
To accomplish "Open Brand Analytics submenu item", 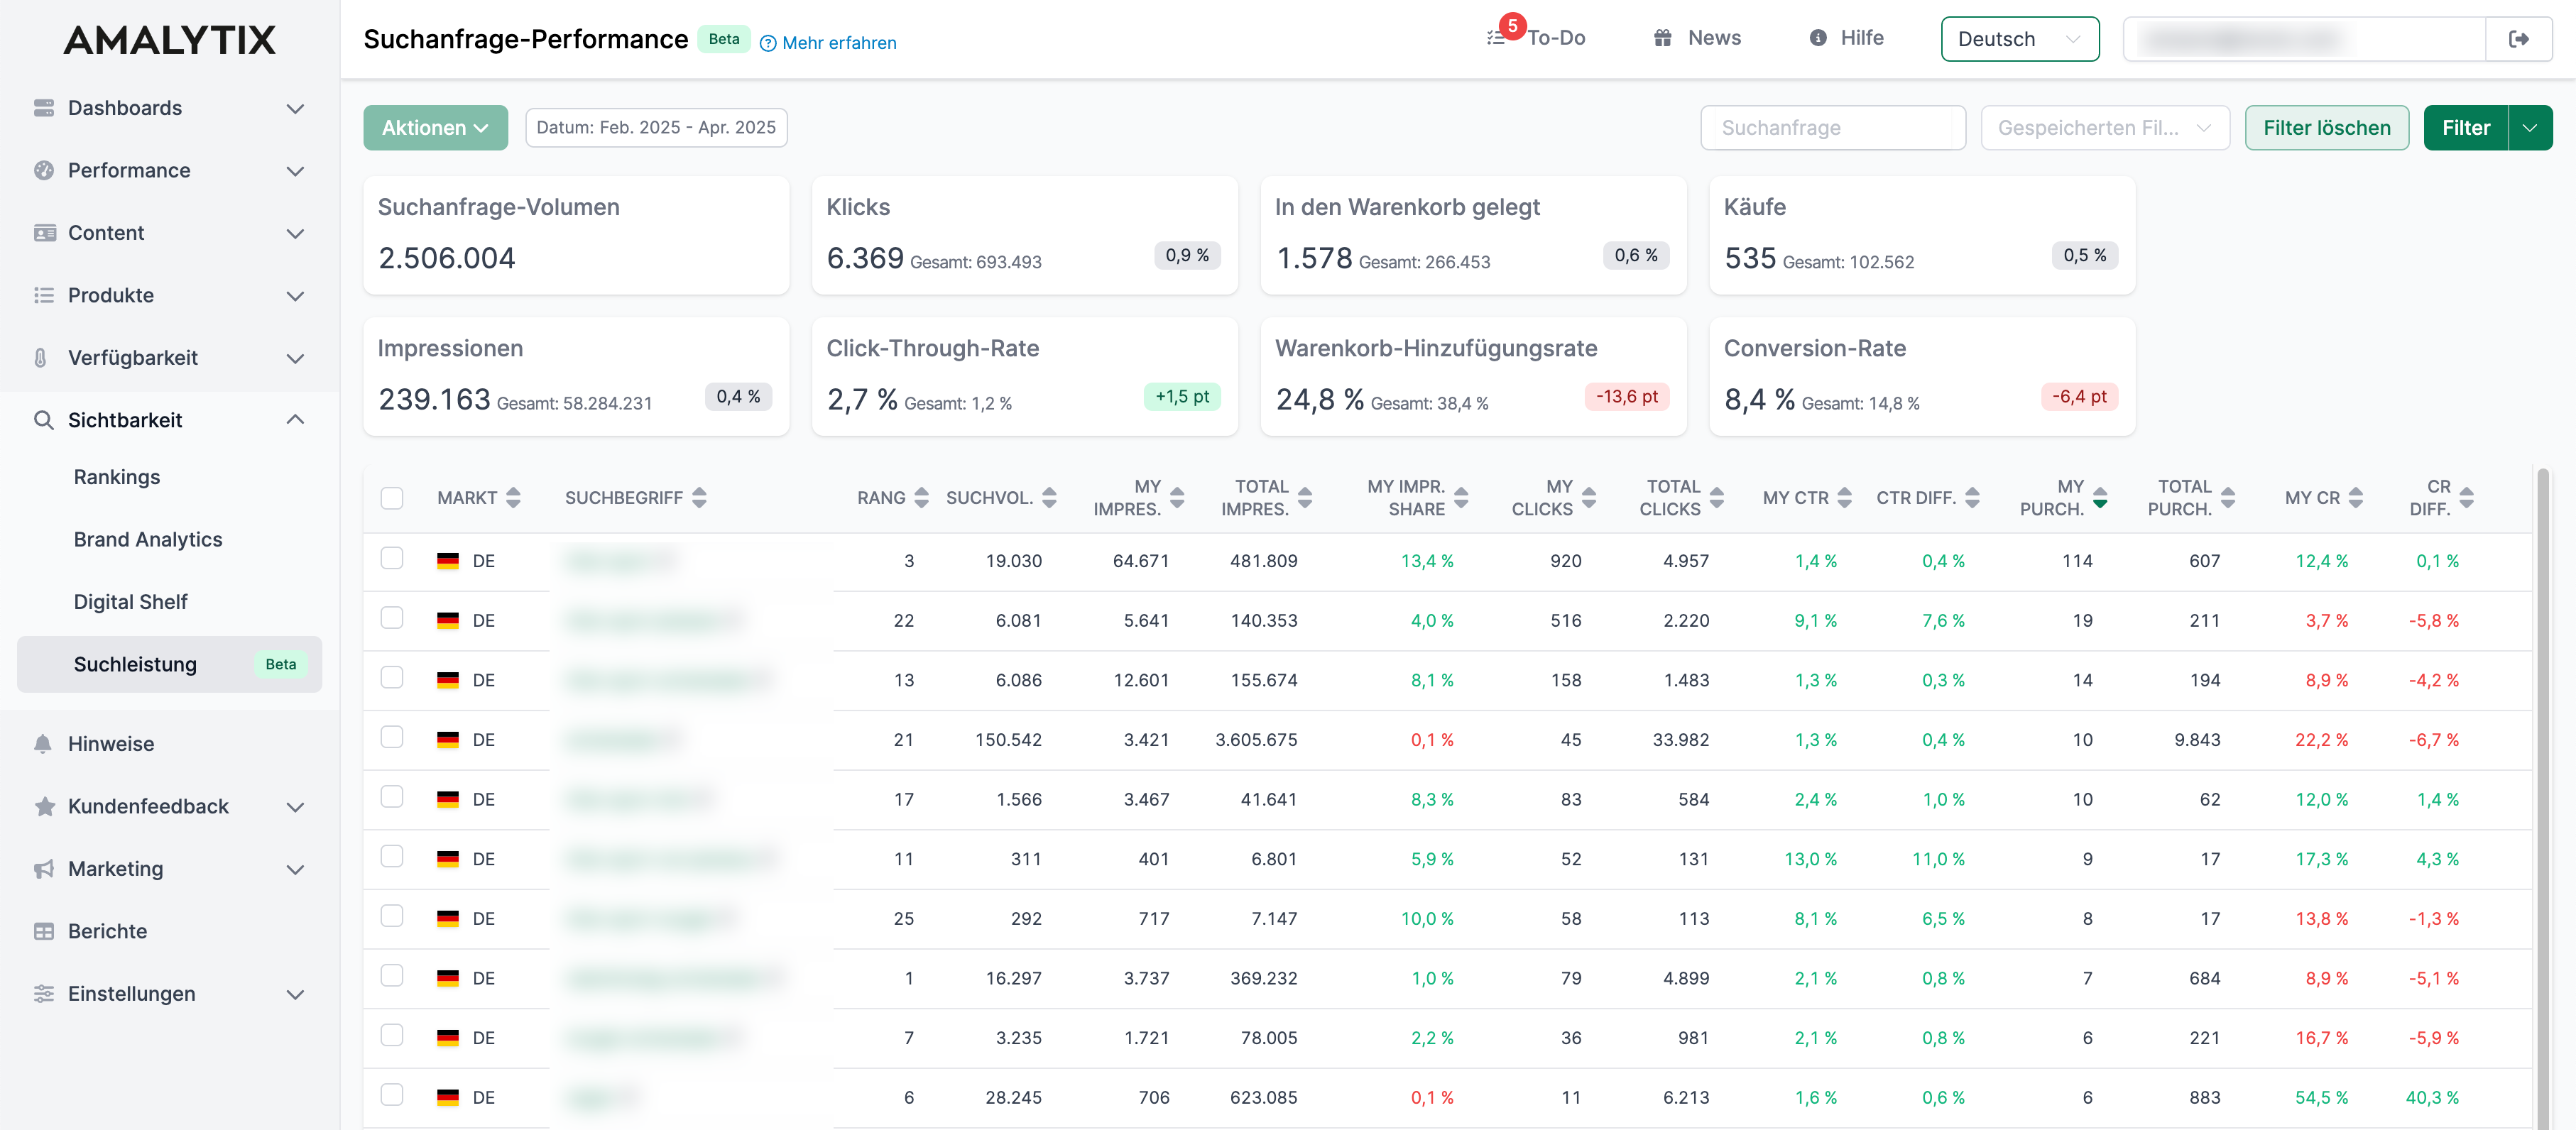I will [x=148, y=540].
